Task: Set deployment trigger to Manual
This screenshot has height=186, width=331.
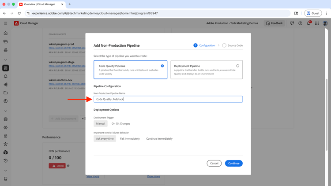Action: (101, 123)
